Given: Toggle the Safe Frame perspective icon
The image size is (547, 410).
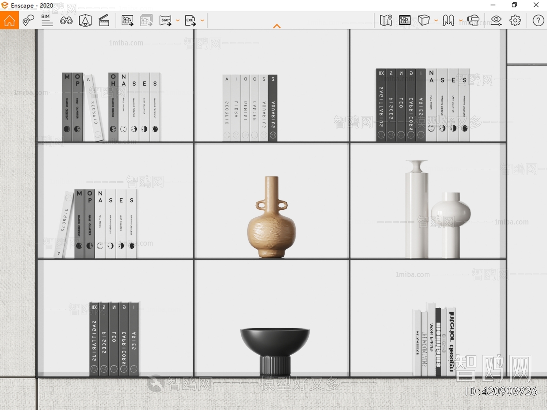Looking at the screenshot, I should pyautogui.click(x=85, y=20).
